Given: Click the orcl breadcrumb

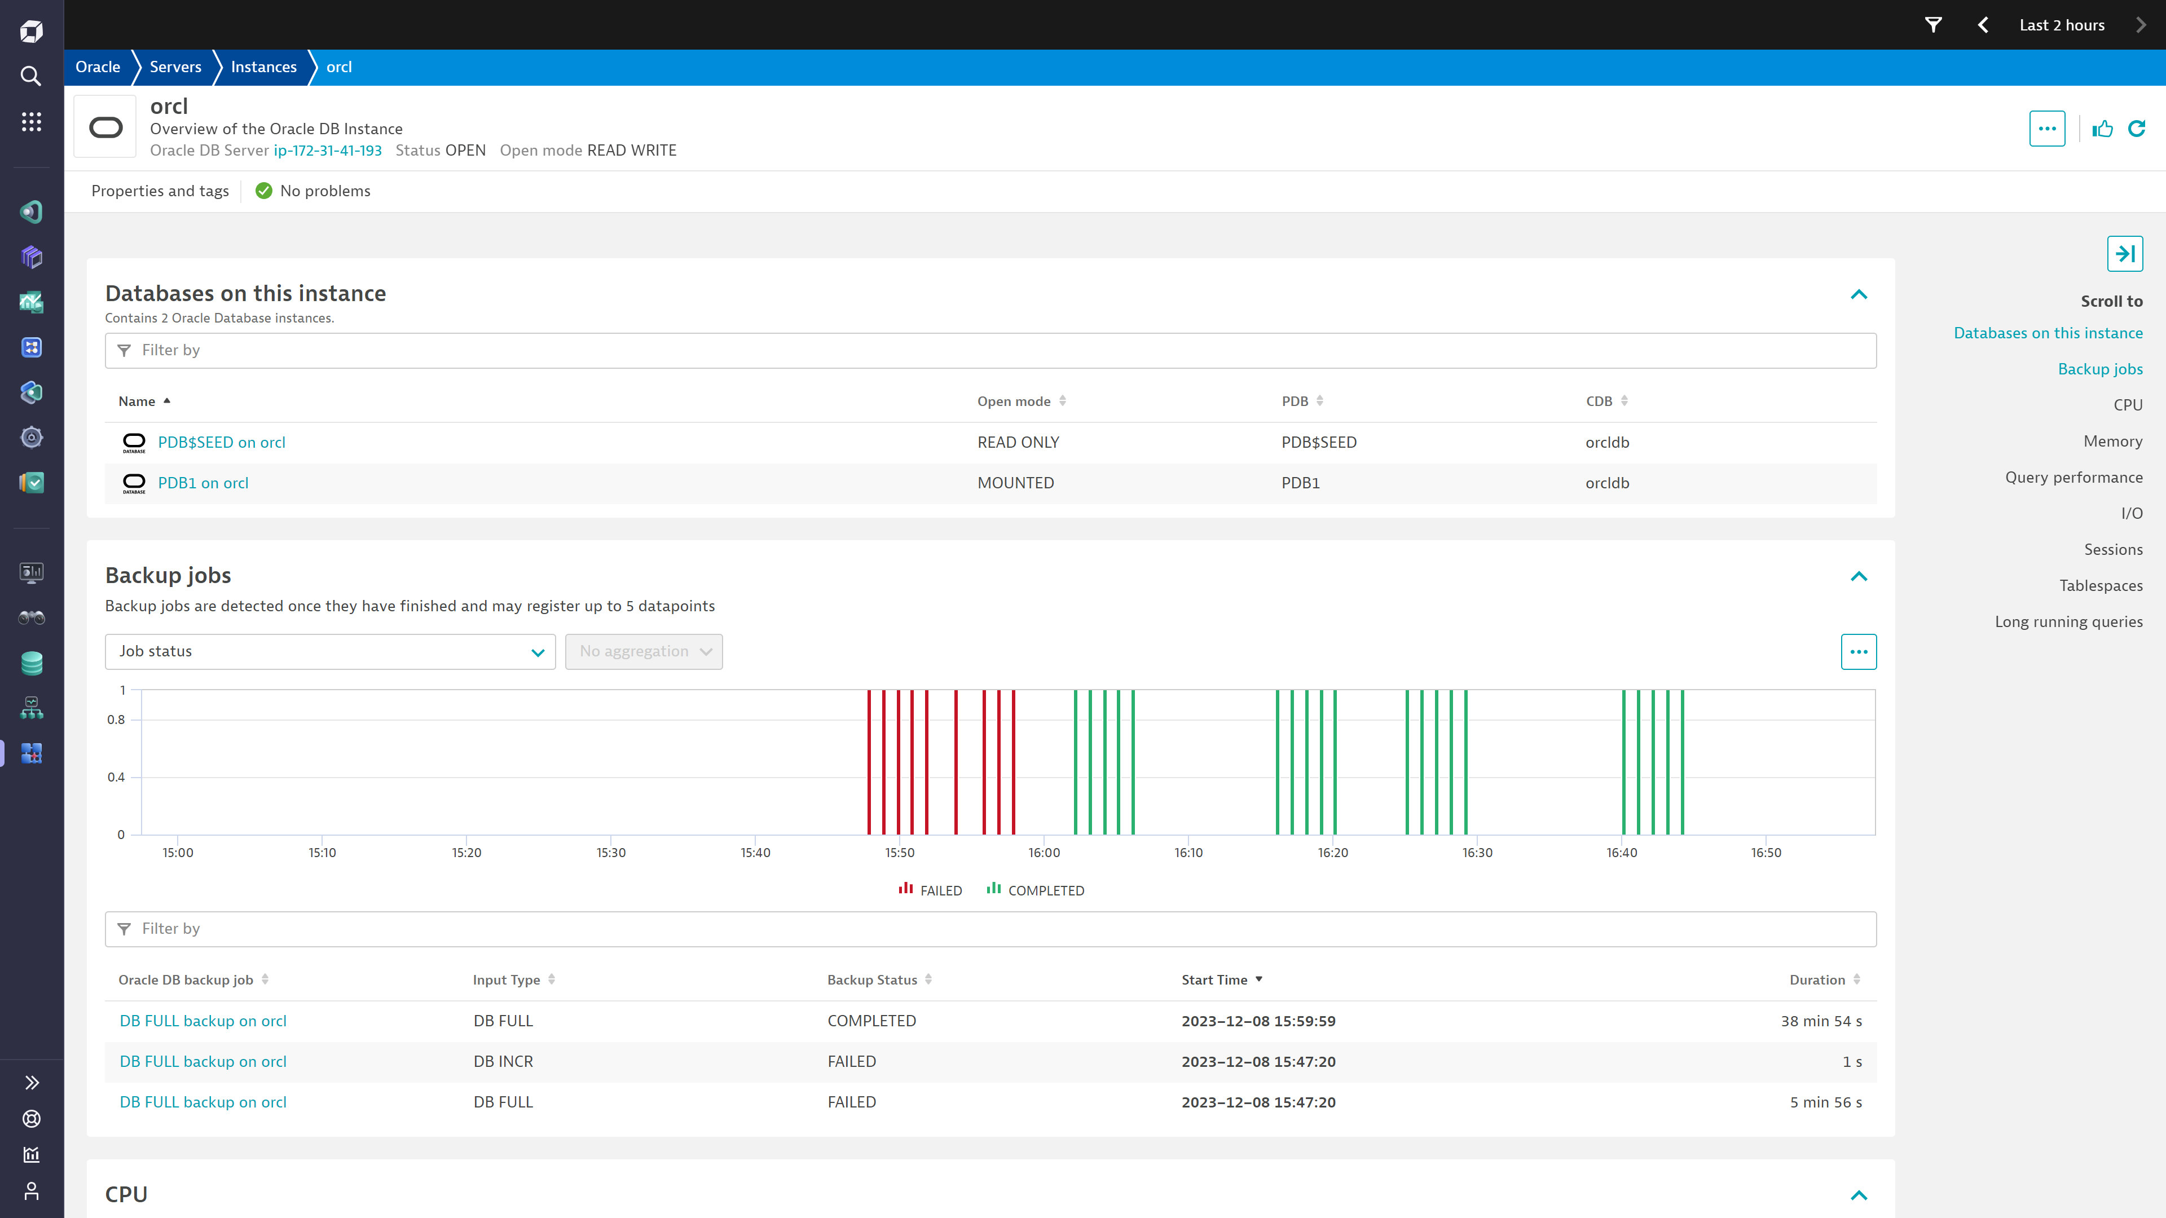Looking at the screenshot, I should click(339, 67).
